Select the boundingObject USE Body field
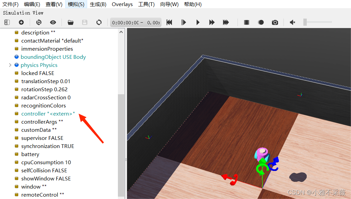This screenshot has width=351, height=199. pyautogui.click(x=53, y=57)
